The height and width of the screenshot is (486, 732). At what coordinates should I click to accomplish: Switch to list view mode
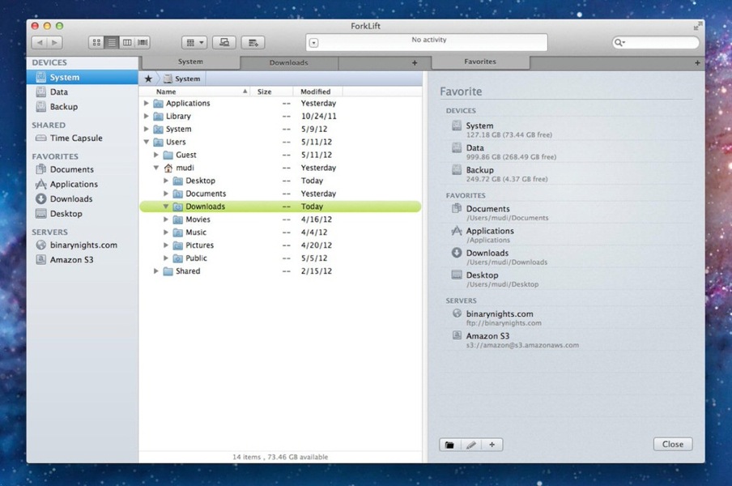click(x=112, y=42)
